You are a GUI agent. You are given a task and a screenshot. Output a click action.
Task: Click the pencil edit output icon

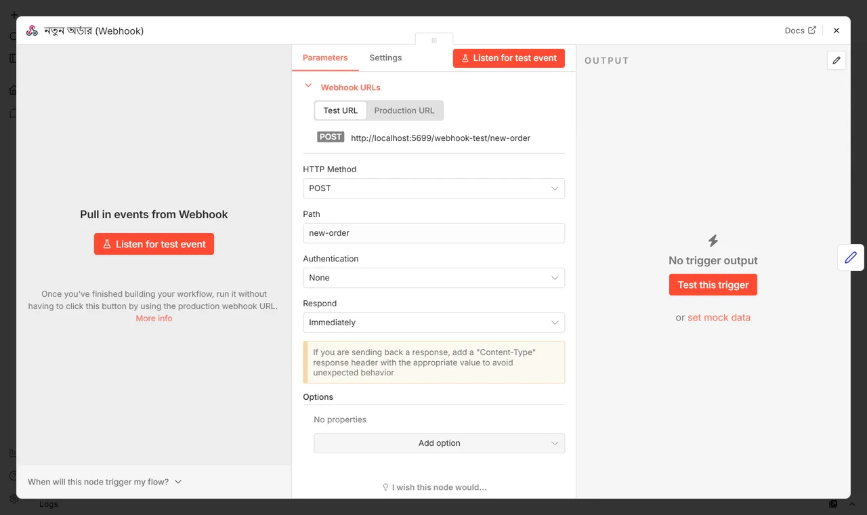coord(837,60)
